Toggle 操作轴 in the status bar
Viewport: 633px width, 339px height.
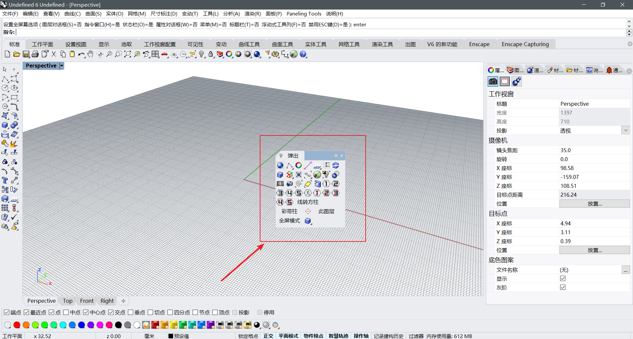click(x=361, y=336)
